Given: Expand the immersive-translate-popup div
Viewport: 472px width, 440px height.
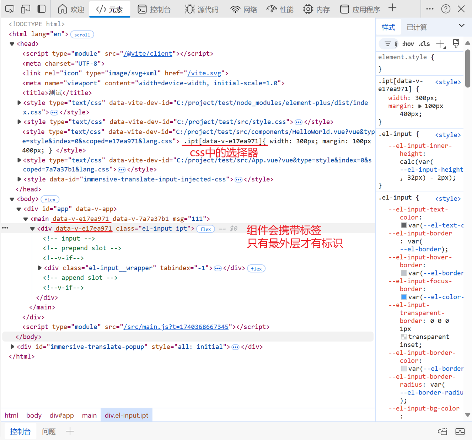Looking at the screenshot, I should click(x=12, y=347).
